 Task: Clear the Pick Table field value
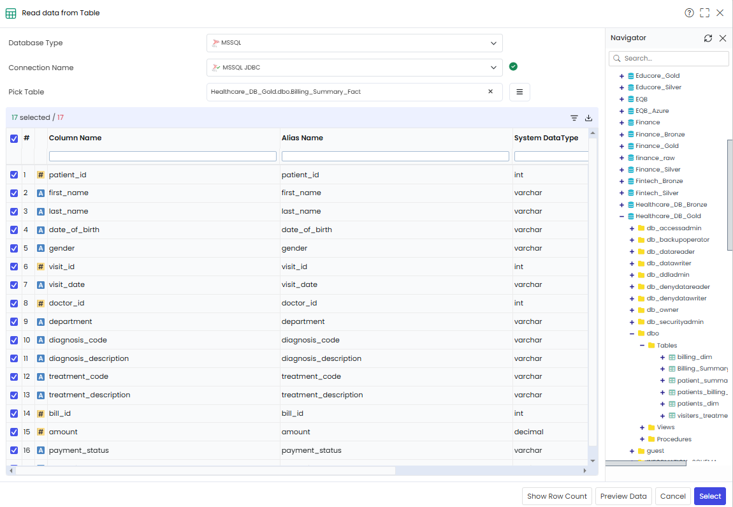(x=490, y=92)
